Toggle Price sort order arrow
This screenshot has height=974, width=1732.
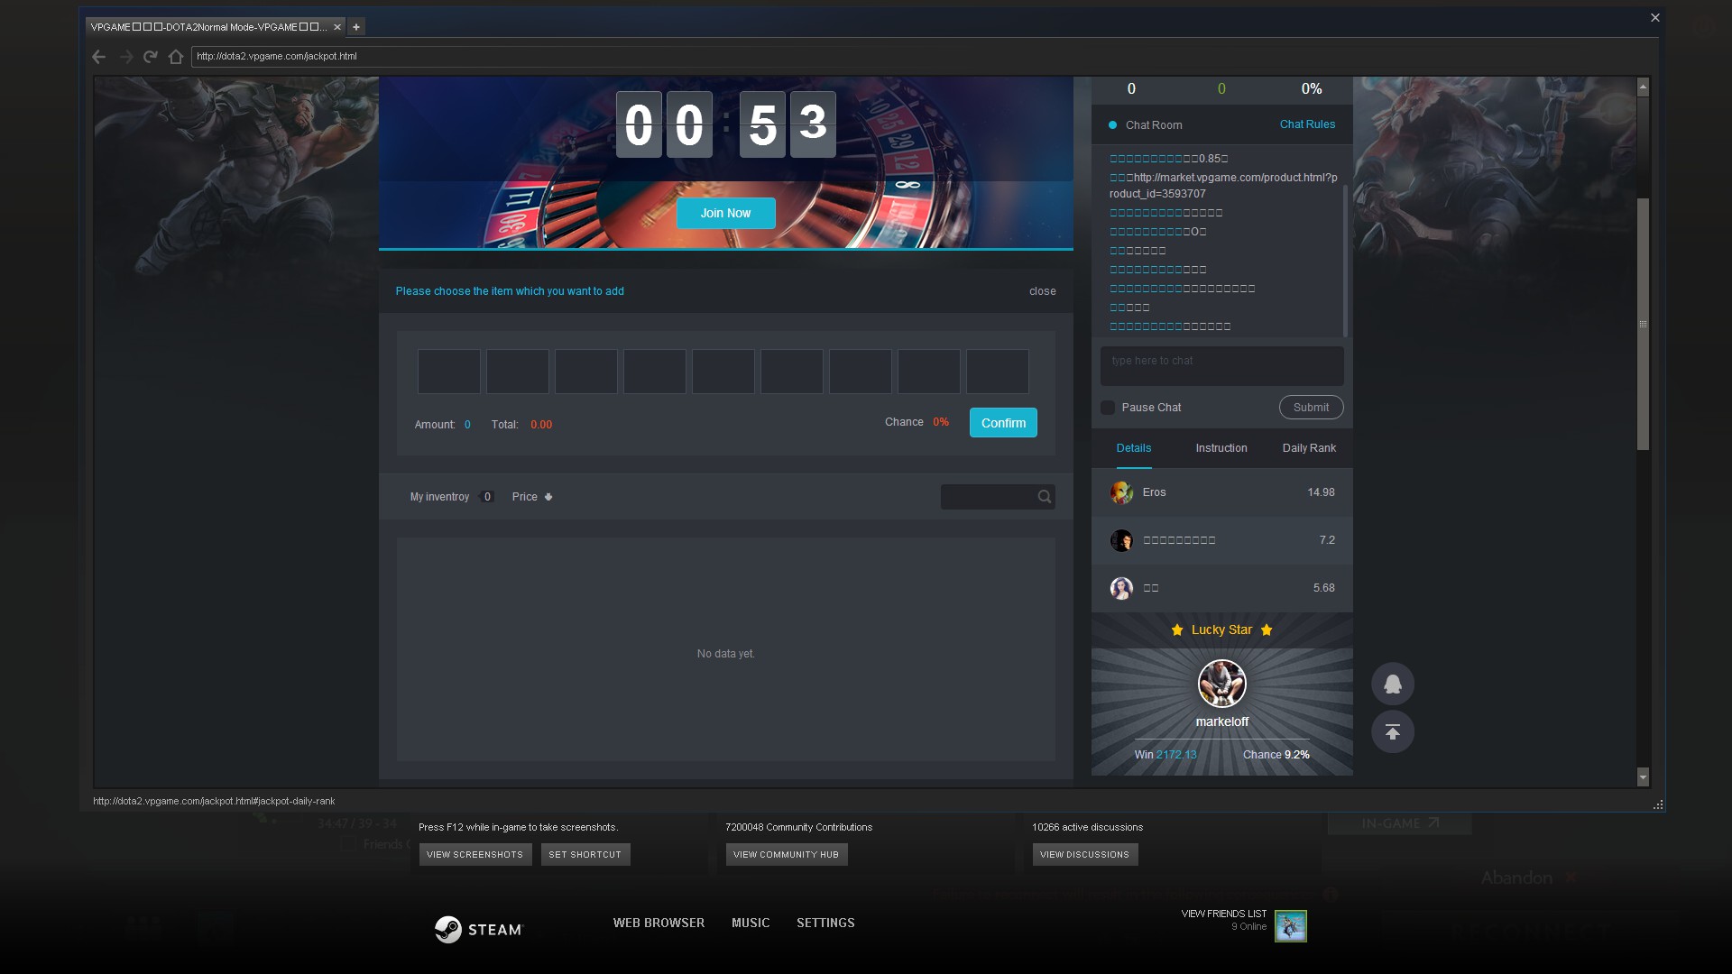click(548, 497)
